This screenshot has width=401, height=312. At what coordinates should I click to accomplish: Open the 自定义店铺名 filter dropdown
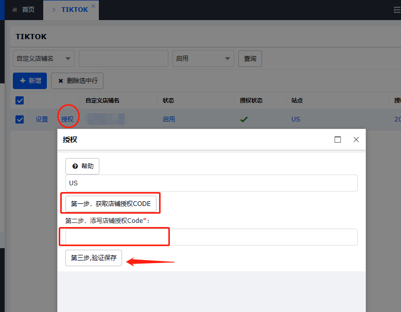click(x=44, y=59)
